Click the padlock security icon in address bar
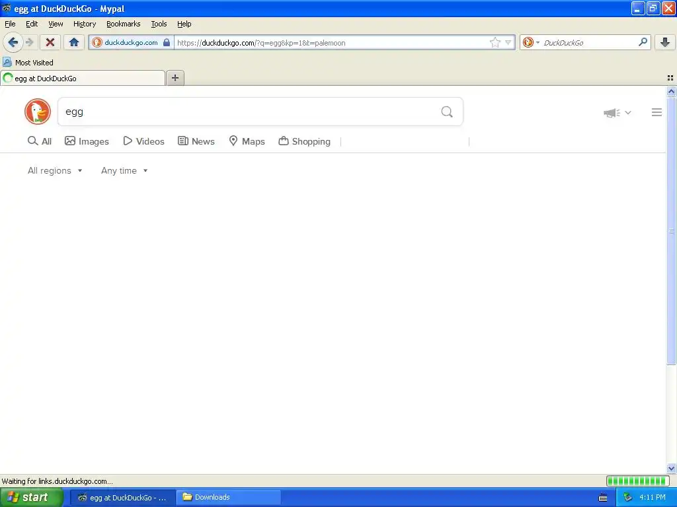This screenshot has width=677, height=507. coord(167,42)
